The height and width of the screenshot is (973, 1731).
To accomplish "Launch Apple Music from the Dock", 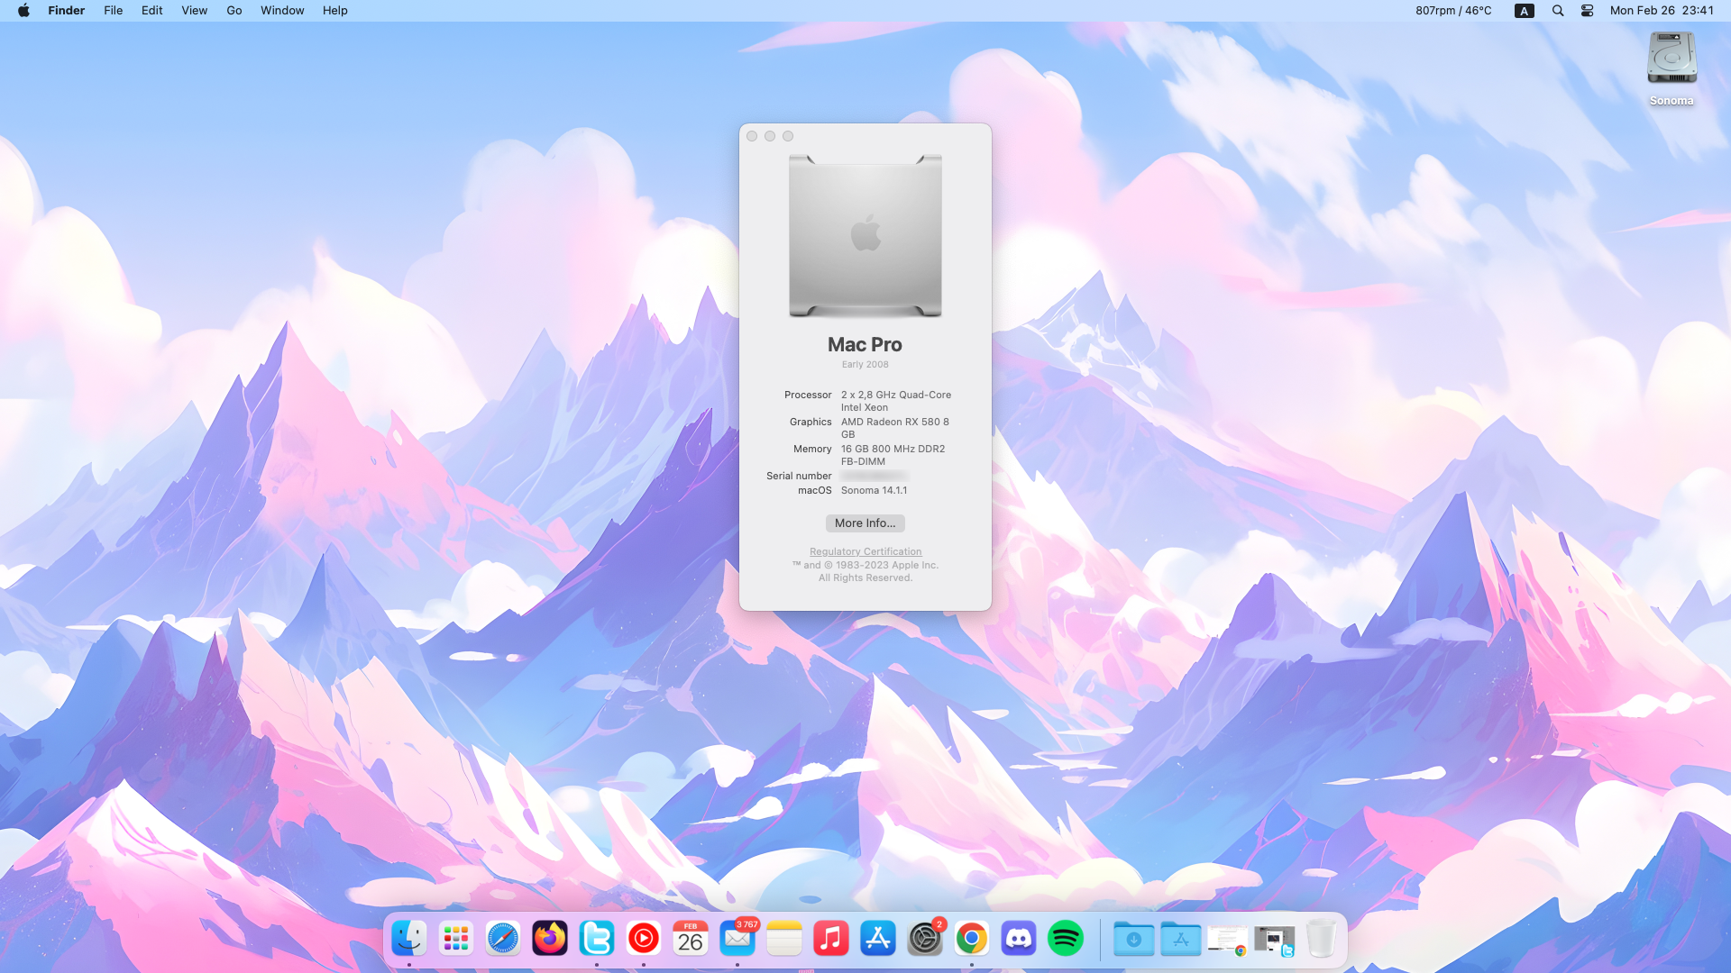I will 831,939.
